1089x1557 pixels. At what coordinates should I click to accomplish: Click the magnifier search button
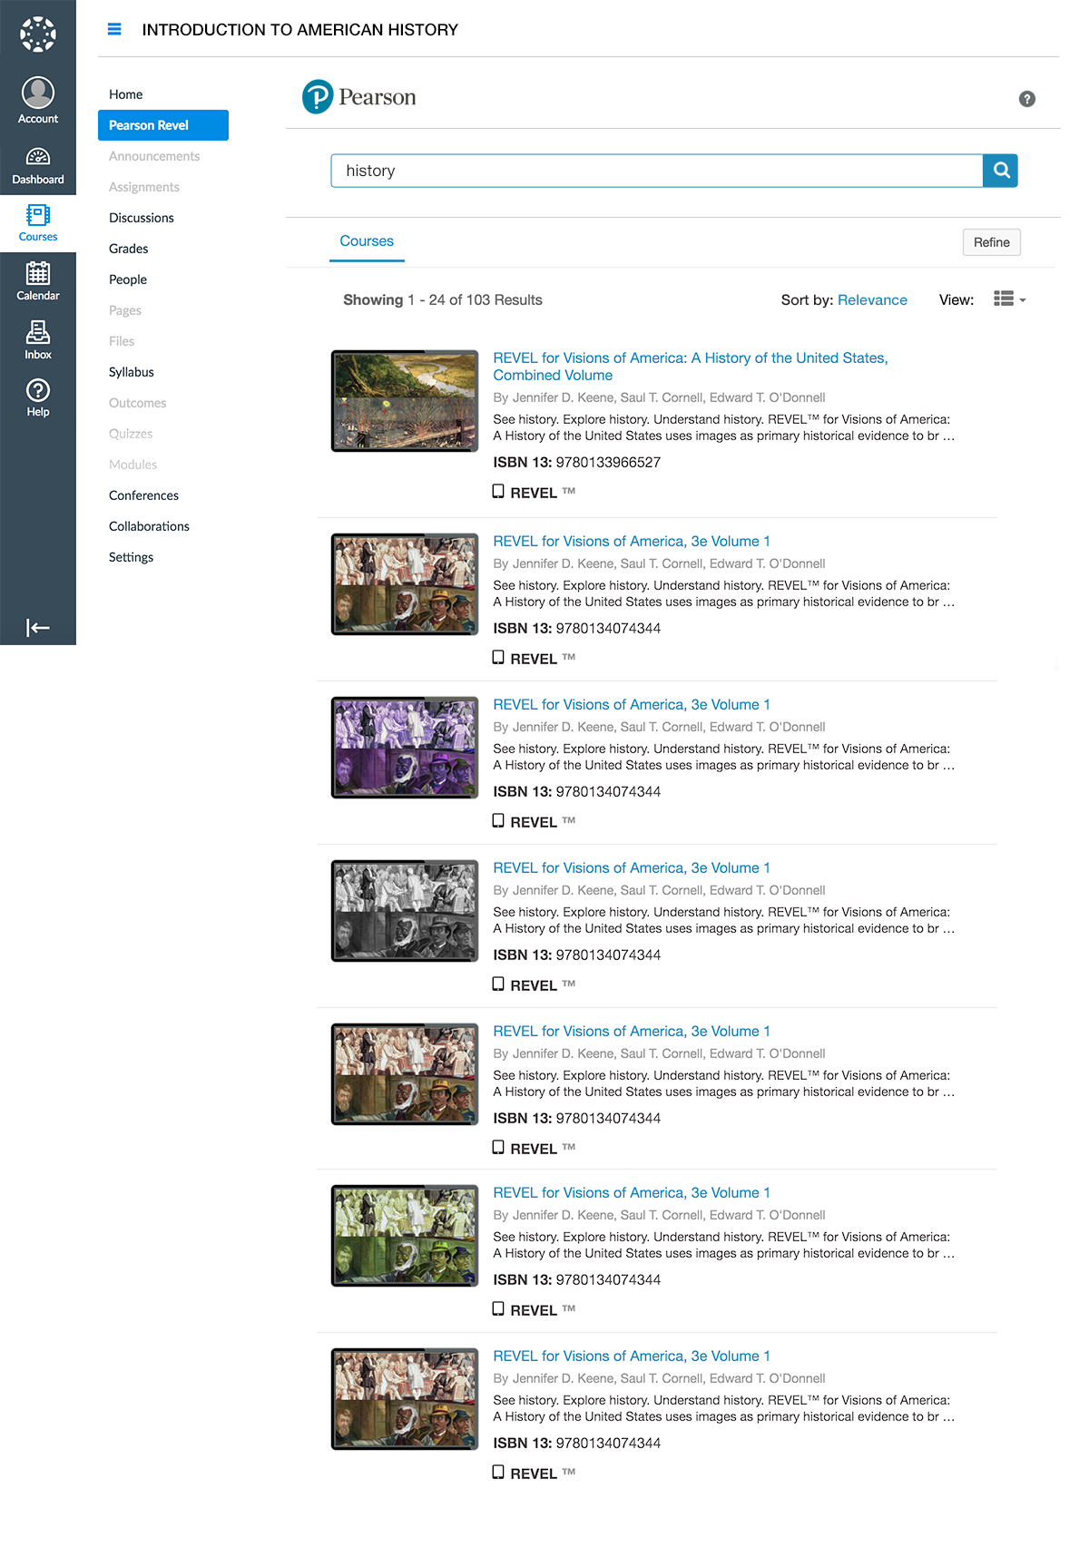(x=1001, y=171)
